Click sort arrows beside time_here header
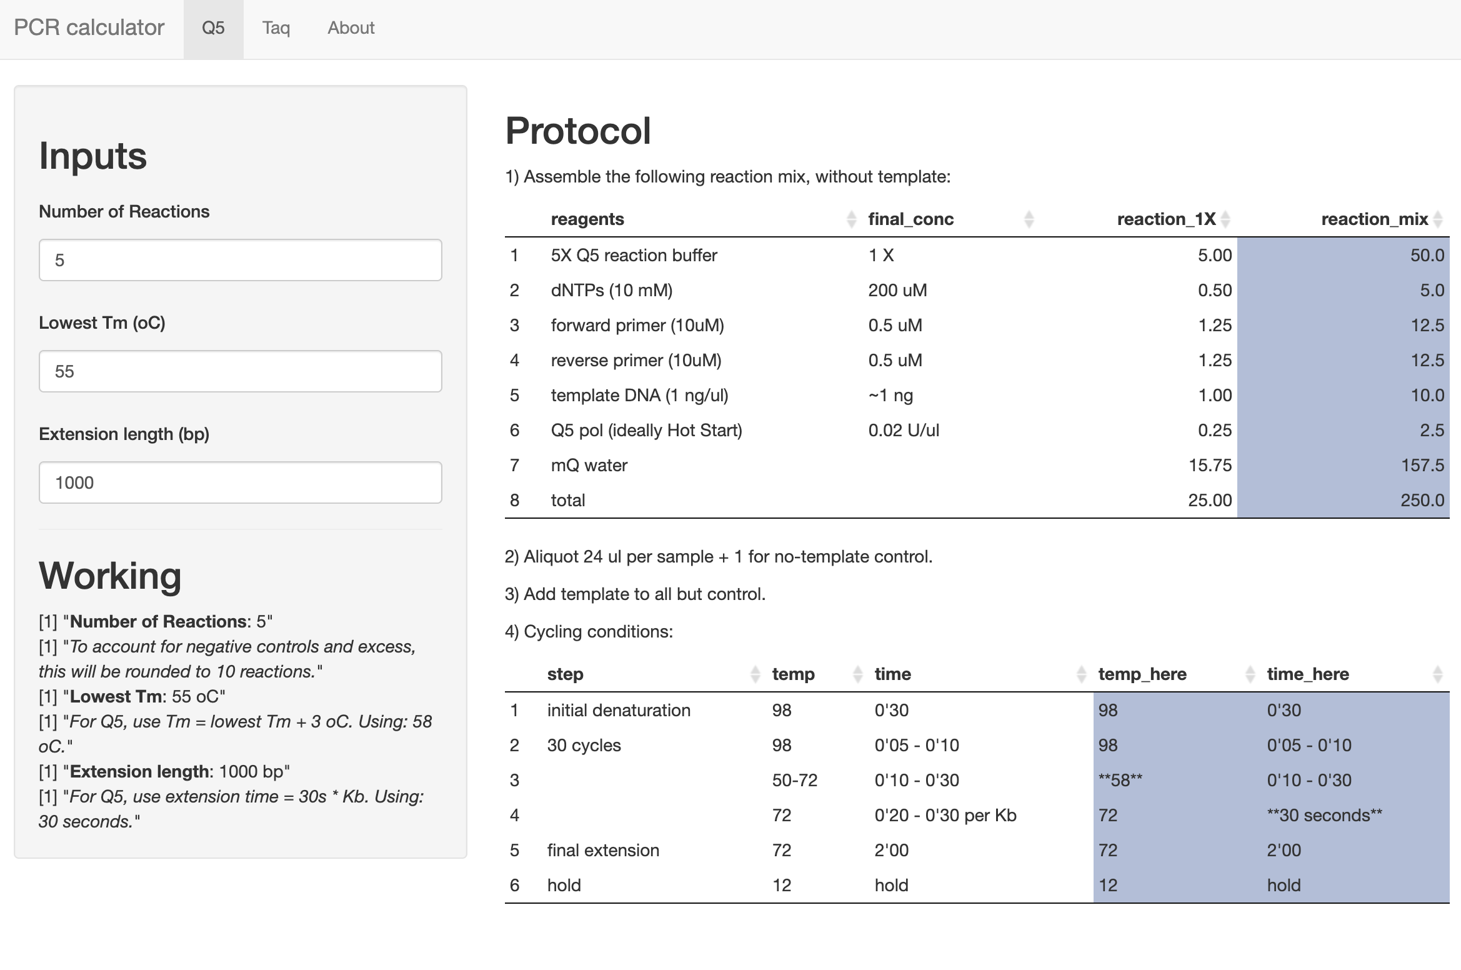This screenshot has height=970, width=1461. tap(1438, 674)
